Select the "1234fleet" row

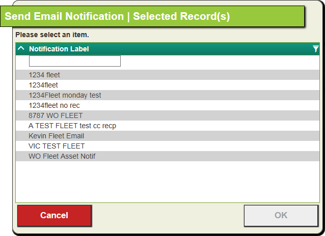point(168,85)
